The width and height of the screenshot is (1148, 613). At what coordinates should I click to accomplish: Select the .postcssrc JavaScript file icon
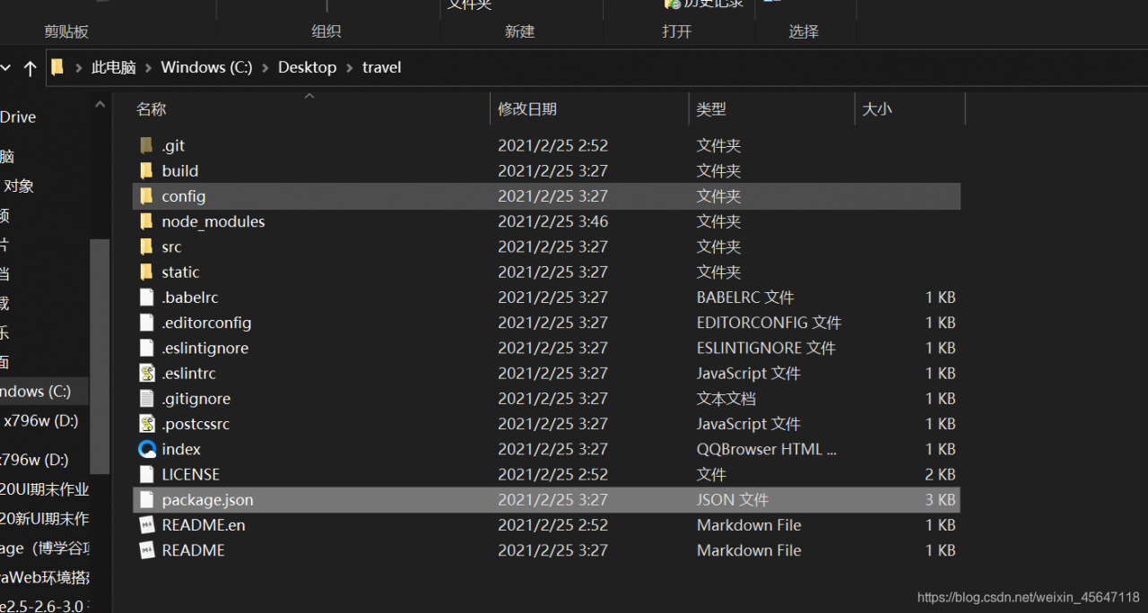pyautogui.click(x=147, y=424)
